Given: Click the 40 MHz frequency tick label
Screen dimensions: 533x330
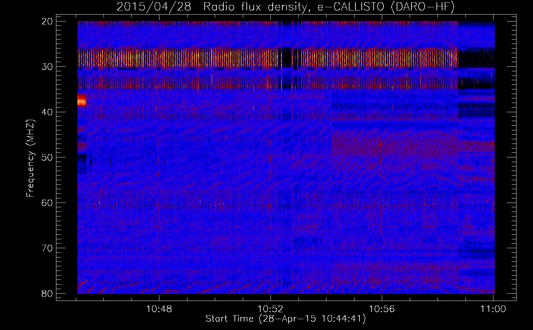Looking at the screenshot, I should coord(47,112).
